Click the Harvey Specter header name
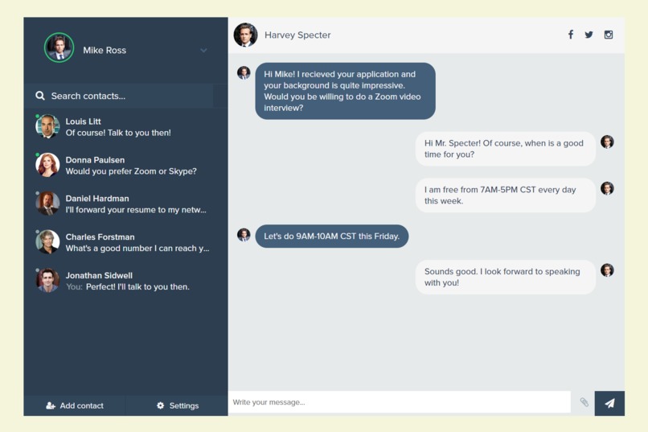648x432 pixels. tap(297, 35)
